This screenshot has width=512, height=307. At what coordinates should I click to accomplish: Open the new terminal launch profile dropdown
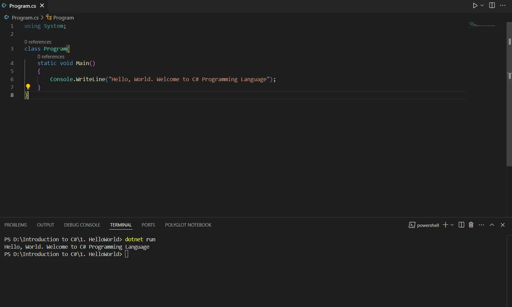(x=452, y=225)
